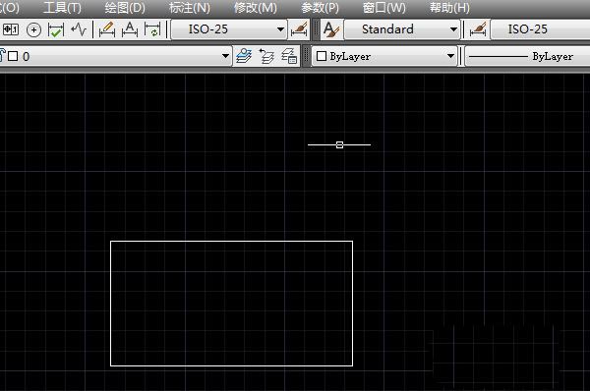Open the ByLayer color dropdown
The width and height of the screenshot is (590, 391).
tap(450, 56)
